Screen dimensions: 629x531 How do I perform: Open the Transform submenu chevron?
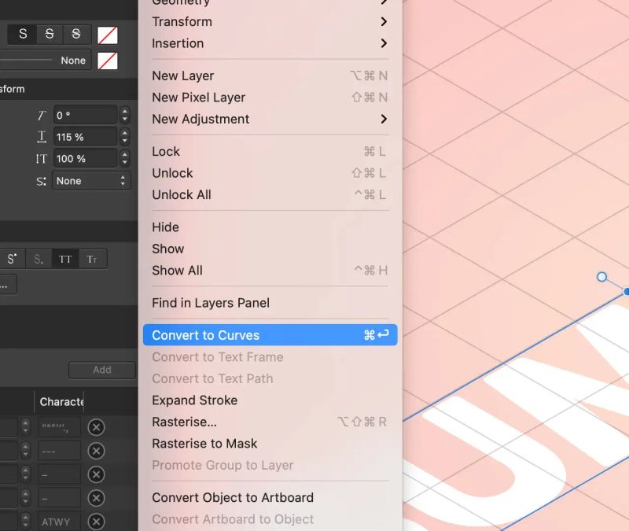384,22
